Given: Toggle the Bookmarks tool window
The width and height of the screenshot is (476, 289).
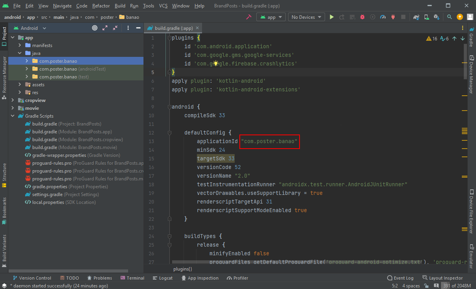Looking at the screenshot, I should pos(4,211).
